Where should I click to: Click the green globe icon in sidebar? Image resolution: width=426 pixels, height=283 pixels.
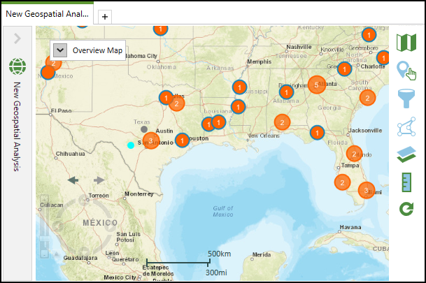[x=17, y=67]
